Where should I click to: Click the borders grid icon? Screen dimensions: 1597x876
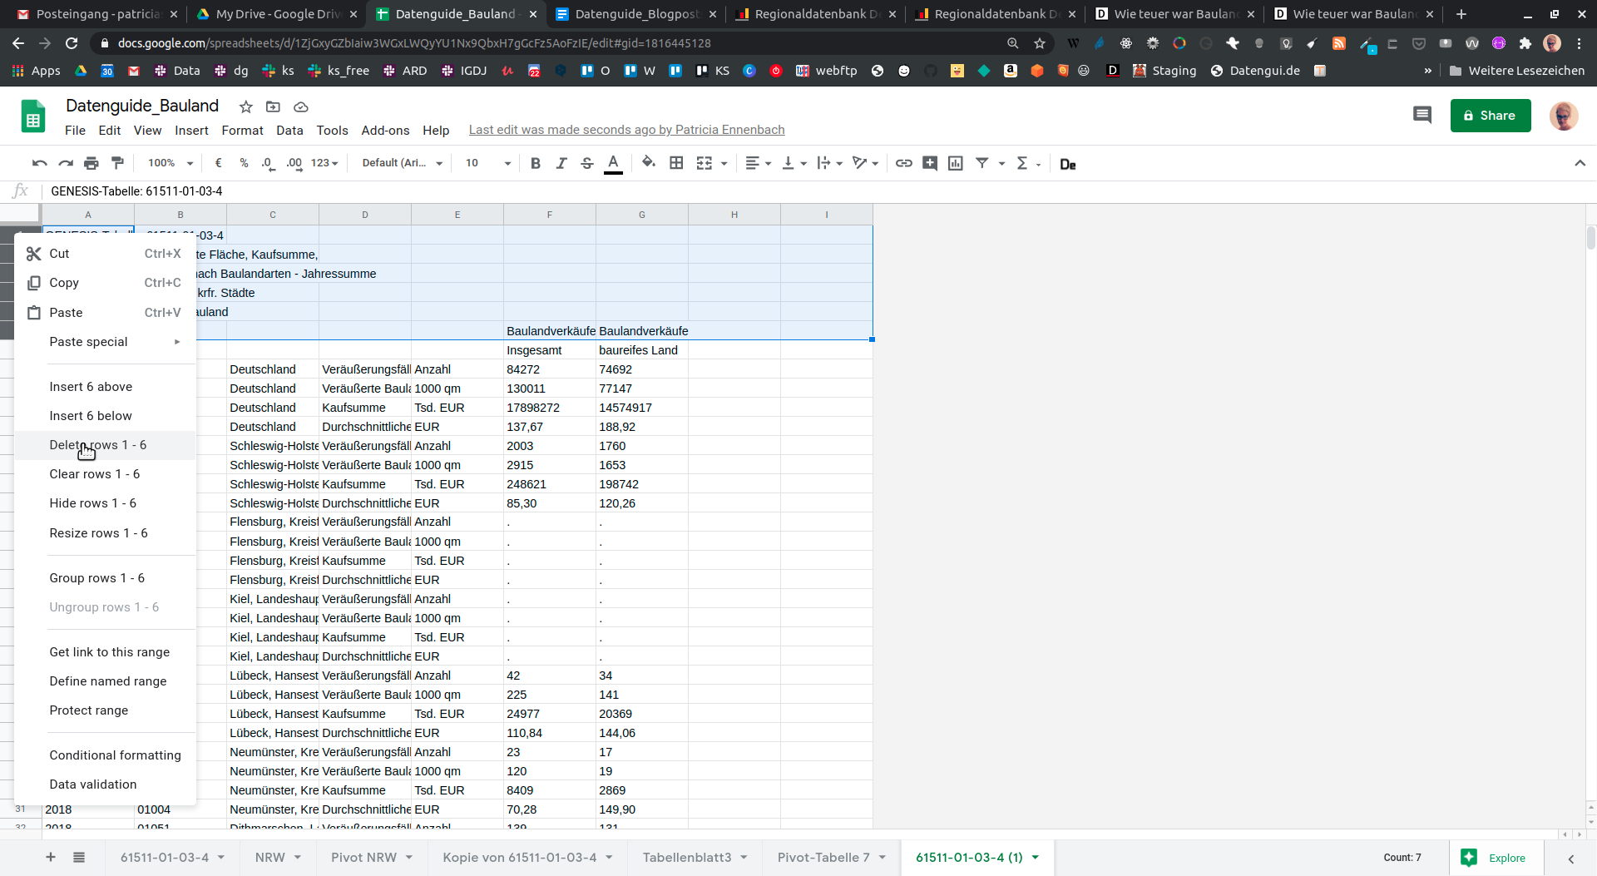click(676, 163)
